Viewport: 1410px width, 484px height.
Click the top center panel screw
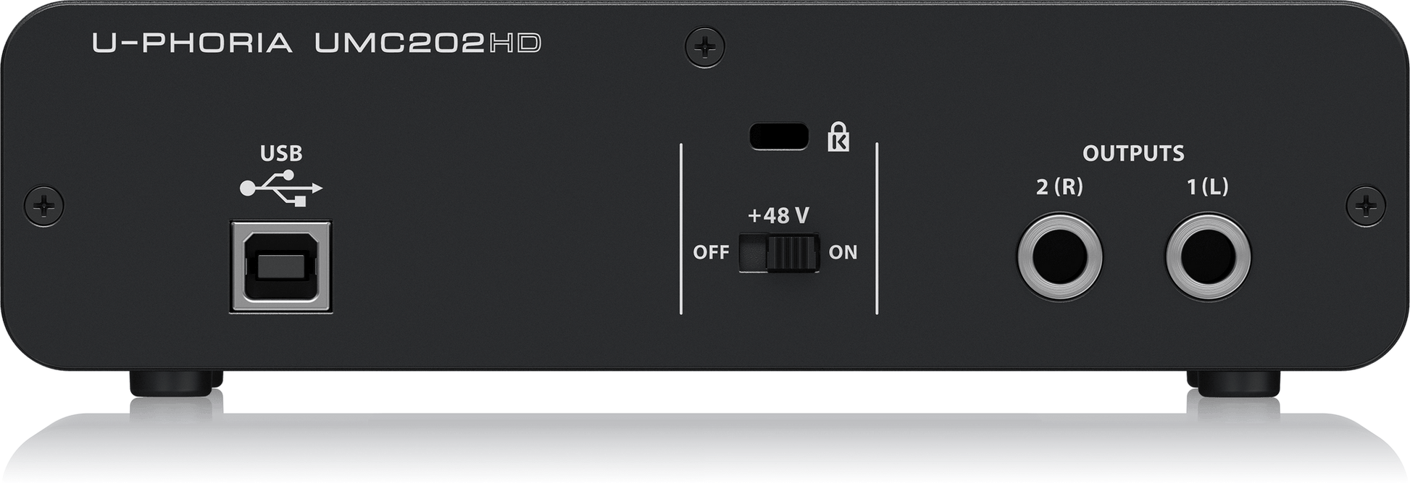tap(705, 48)
